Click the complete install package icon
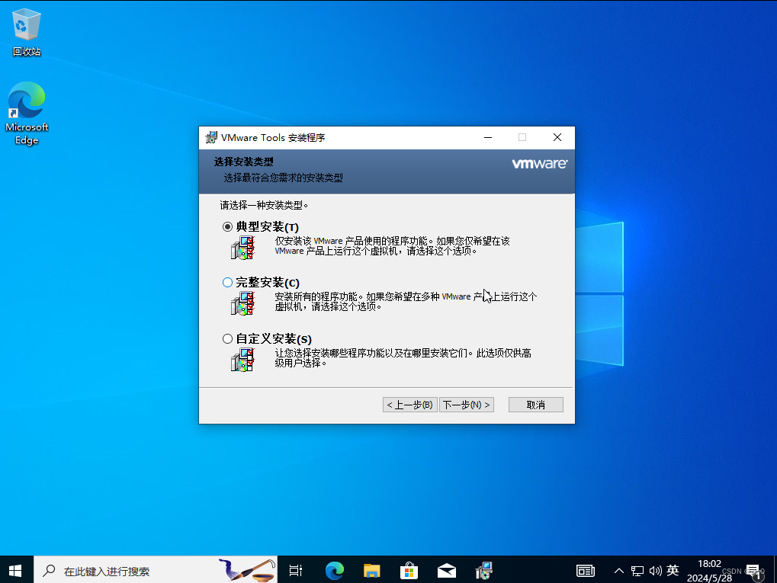This screenshot has width=777, height=583. (242, 303)
